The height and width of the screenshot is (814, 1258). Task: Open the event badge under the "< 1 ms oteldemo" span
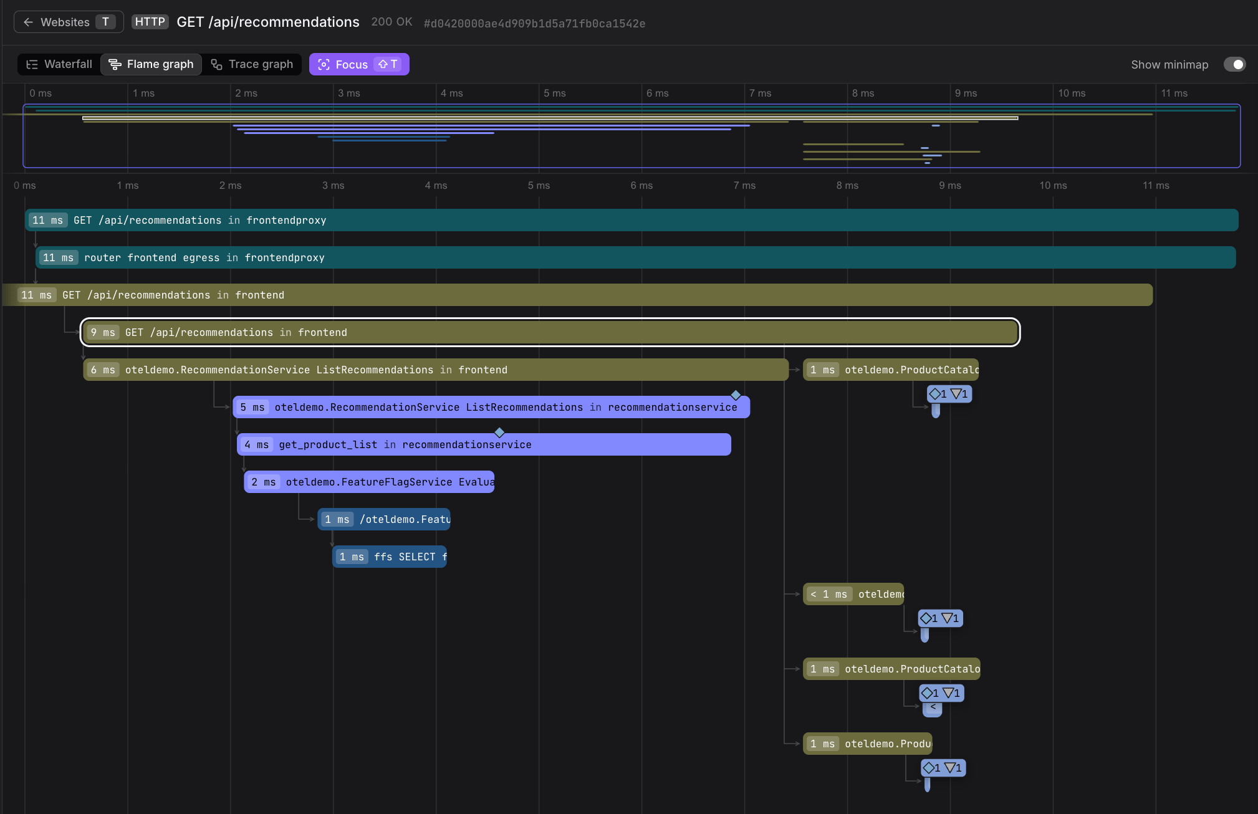click(941, 618)
